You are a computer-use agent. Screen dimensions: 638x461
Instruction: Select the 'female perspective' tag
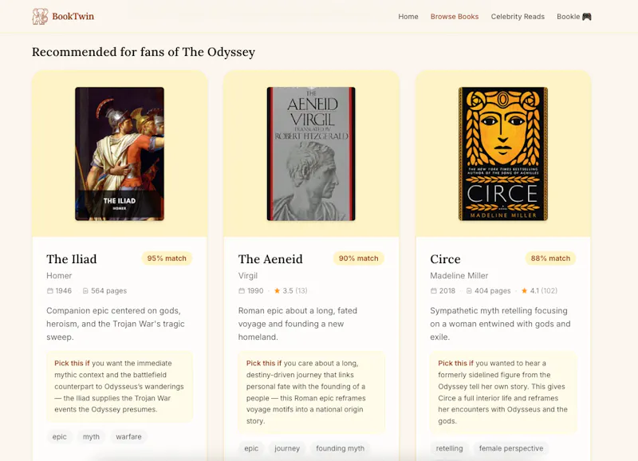[511, 448]
